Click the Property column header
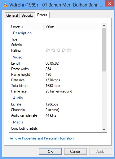 26,26
